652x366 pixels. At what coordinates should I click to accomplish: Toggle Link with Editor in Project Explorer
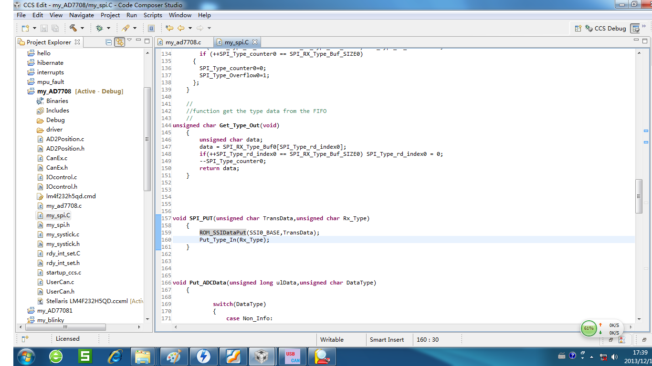(119, 42)
